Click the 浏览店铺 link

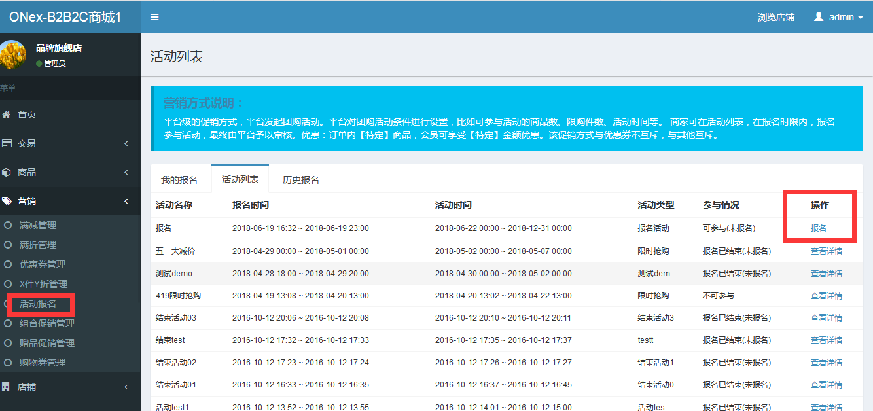(x=776, y=17)
